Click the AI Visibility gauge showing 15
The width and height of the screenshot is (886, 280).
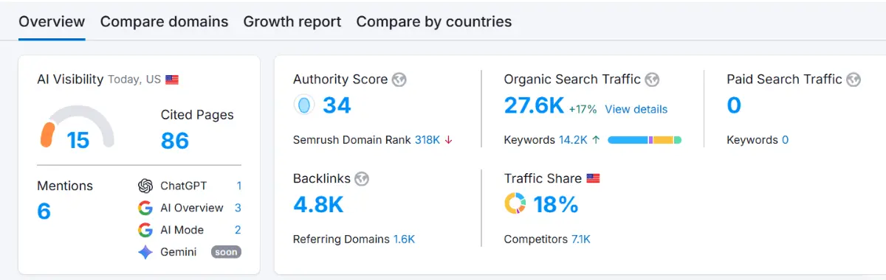[x=77, y=127]
